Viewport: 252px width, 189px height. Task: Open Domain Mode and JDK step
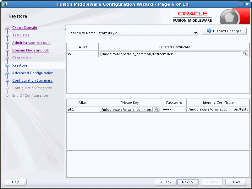click(x=31, y=50)
